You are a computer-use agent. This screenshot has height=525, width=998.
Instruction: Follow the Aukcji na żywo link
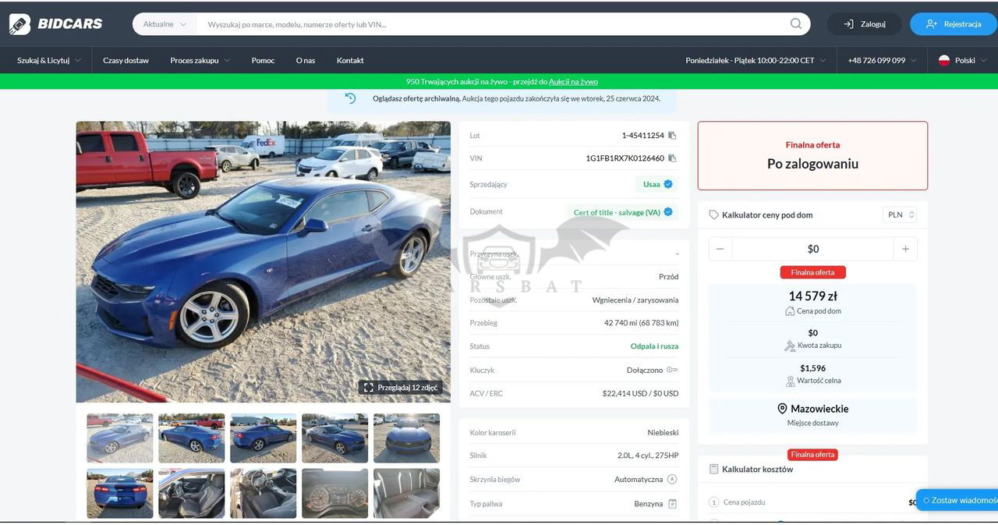click(x=573, y=82)
